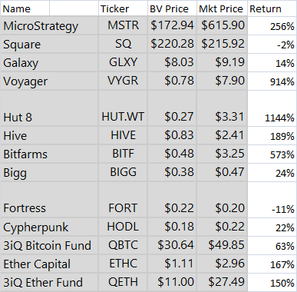Select the QBTC ticker cell
Image resolution: width=297 pixels, height=292 pixels.
(x=123, y=245)
